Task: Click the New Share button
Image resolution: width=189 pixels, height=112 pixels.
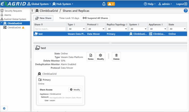Action: (x=43, y=18)
